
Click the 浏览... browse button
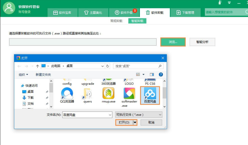click(173, 42)
